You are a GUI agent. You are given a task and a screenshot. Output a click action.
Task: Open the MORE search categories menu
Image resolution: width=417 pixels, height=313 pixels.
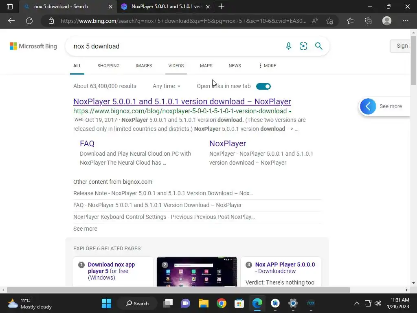268,66
